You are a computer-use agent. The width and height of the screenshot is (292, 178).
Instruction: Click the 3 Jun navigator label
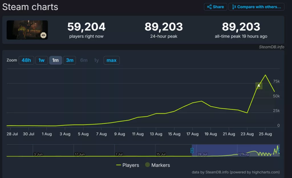(38, 154)
